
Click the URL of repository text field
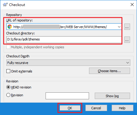(x=64, y=27)
